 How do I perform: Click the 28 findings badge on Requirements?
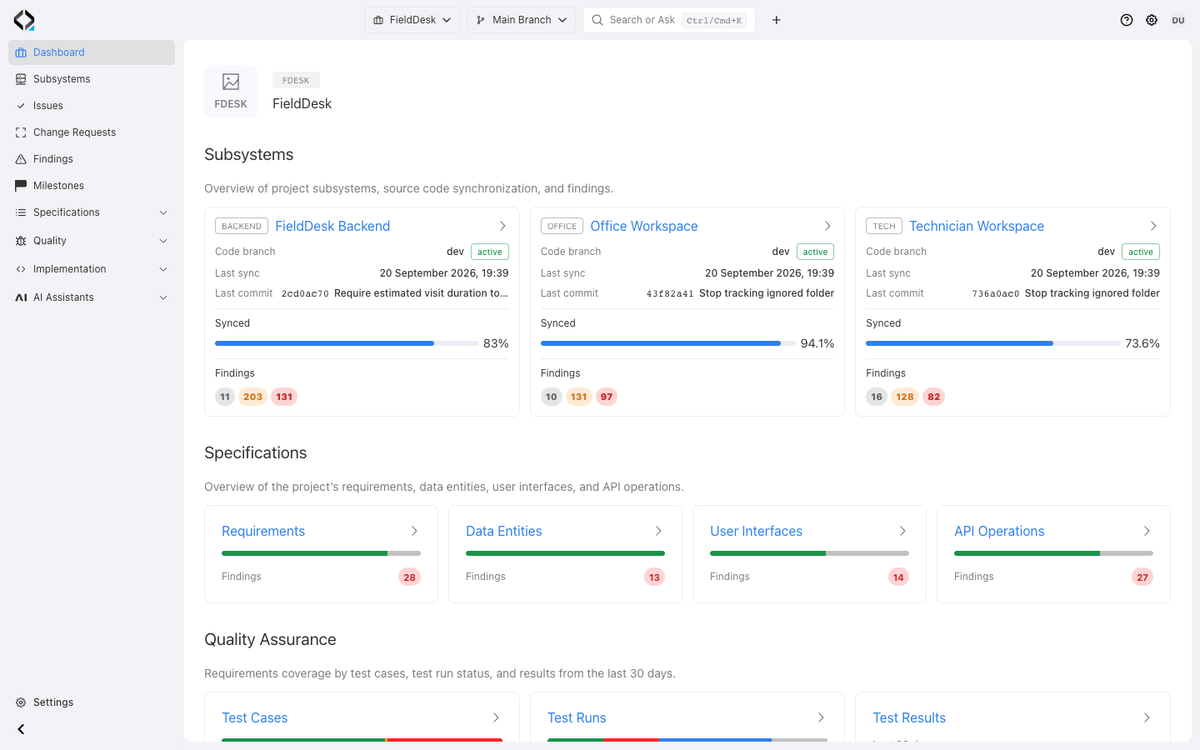pyautogui.click(x=409, y=577)
